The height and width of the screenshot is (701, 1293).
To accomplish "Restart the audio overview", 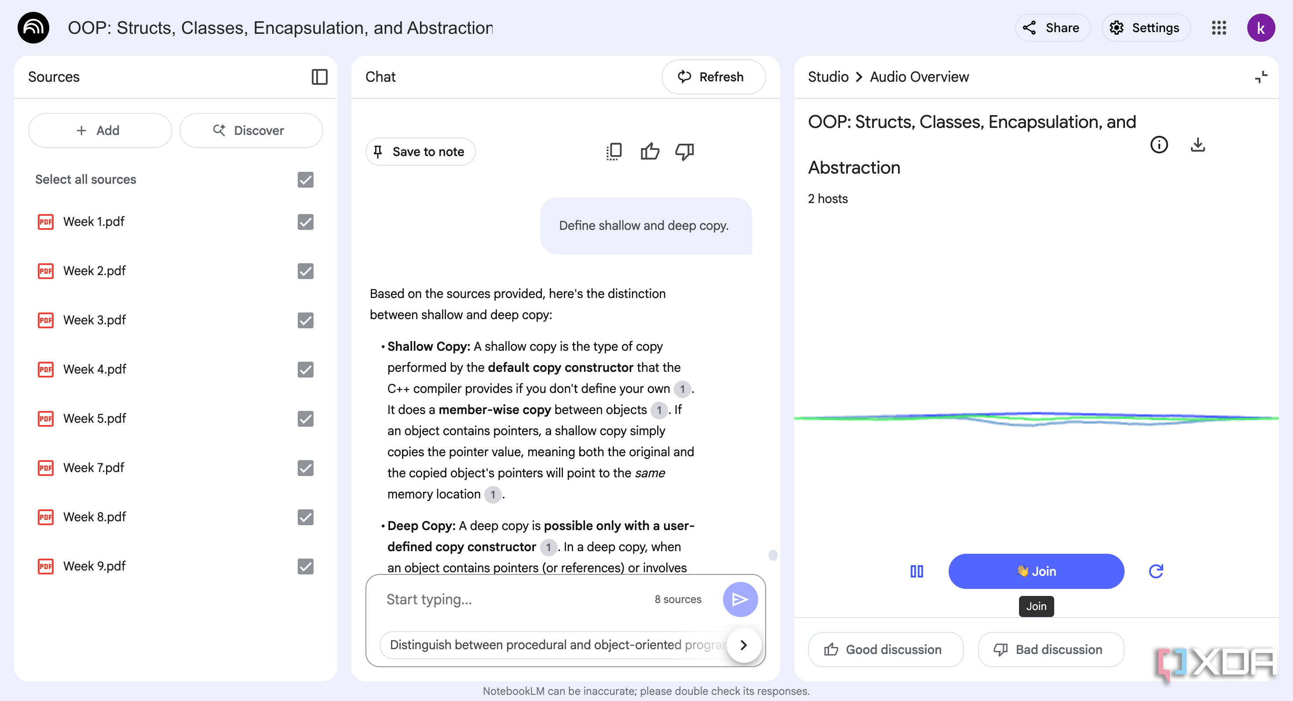I will (x=1156, y=571).
